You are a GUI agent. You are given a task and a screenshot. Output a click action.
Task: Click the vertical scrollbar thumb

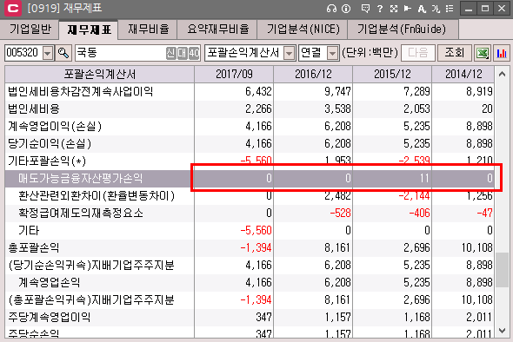tap(502, 270)
